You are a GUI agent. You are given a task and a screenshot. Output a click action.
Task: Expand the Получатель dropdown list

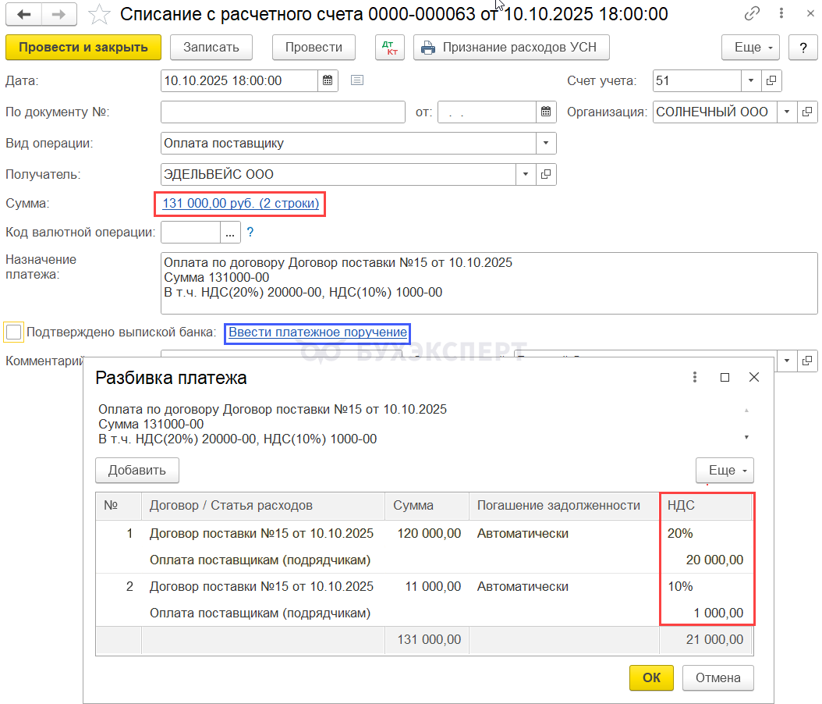(x=526, y=174)
